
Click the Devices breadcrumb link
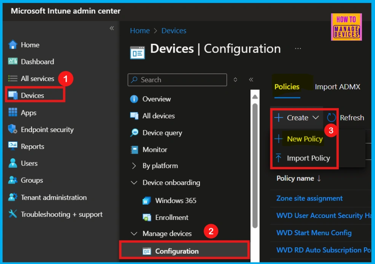[174, 30]
